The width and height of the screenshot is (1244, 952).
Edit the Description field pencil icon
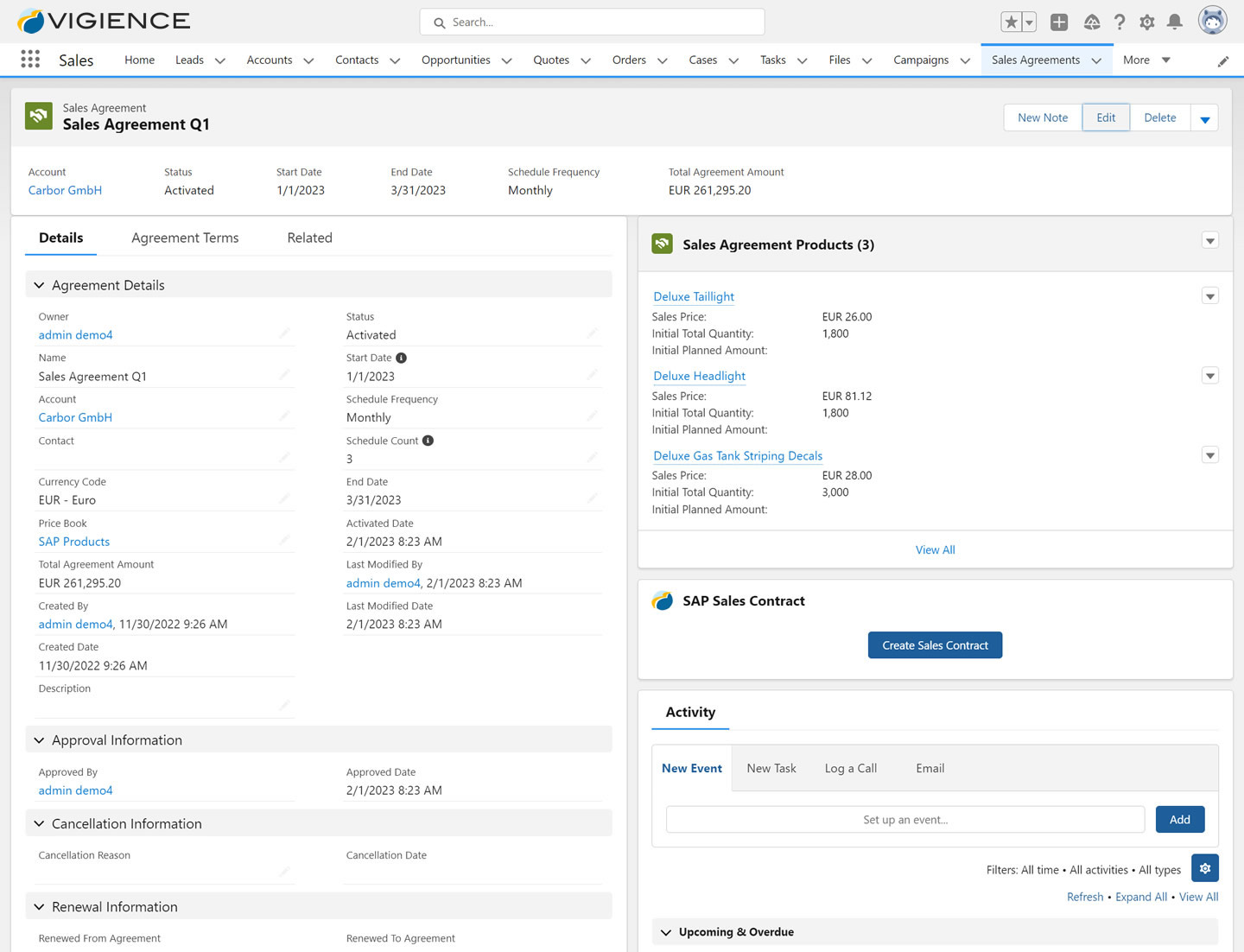284,706
